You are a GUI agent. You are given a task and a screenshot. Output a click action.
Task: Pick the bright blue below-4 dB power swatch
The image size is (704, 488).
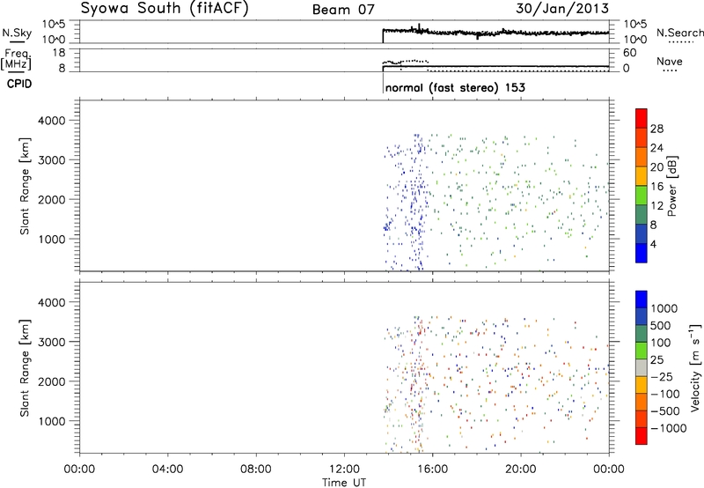click(642, 253)
